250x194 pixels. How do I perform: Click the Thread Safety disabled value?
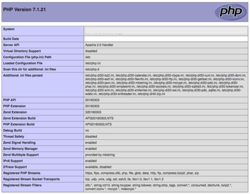tap(91, 136)
